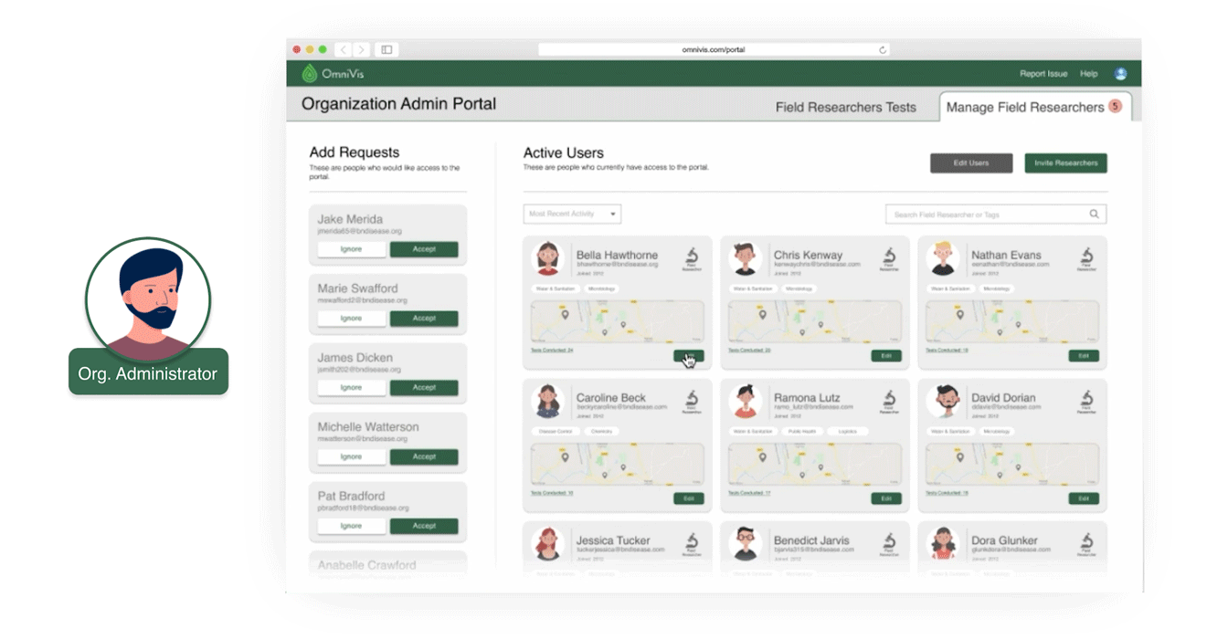The image size is (1228, 639).
Task: Accept Pat Bradford's access request
Action: pos(424,527)
